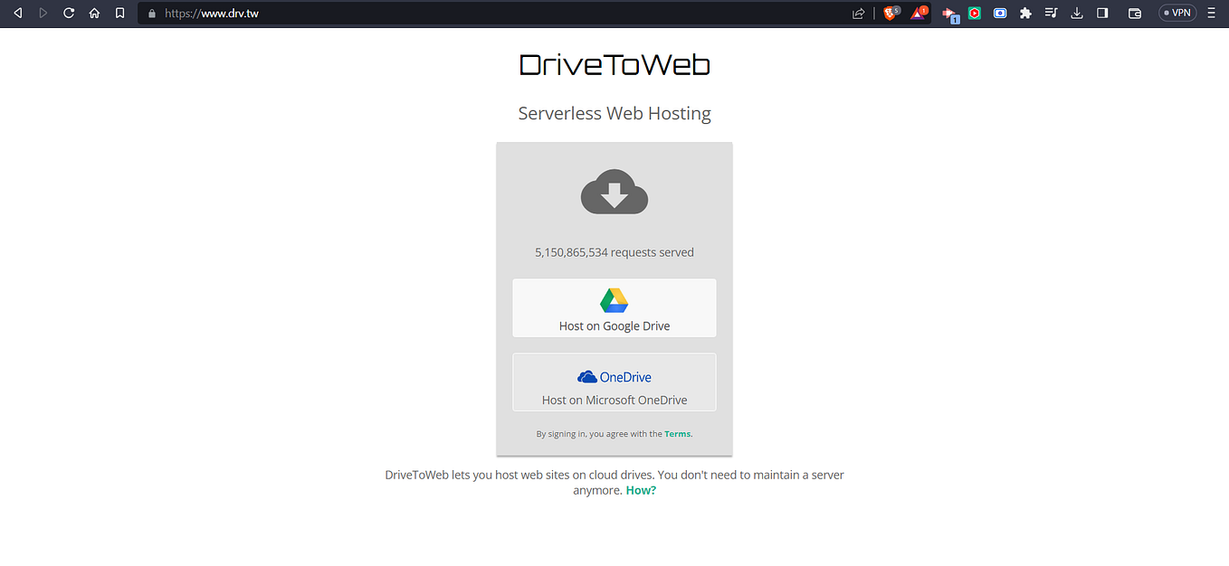The image size is (1229, 566).
Task: Open Brave Wallet
Action: pyautogui.click(x=1134, y=13)
